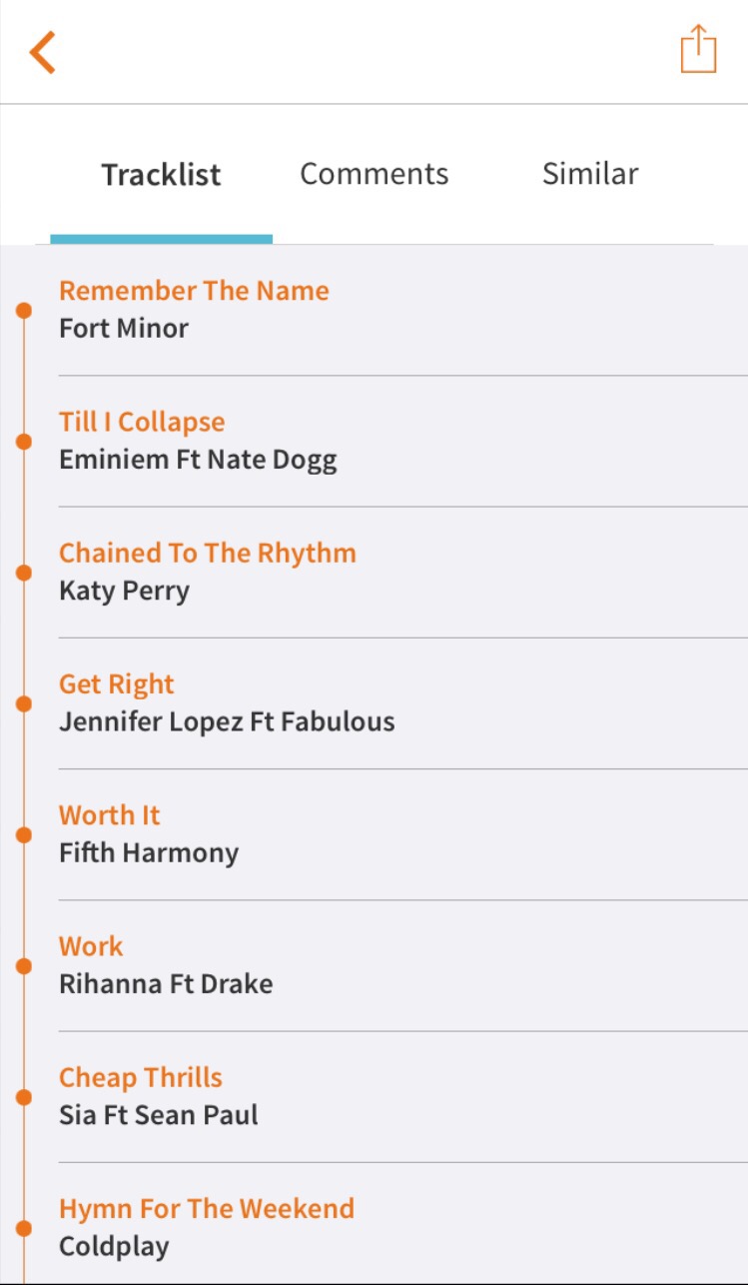Switch to the Tracklist tab
748x1285 pixels.
pyautogui.click(x=161, y=175)
